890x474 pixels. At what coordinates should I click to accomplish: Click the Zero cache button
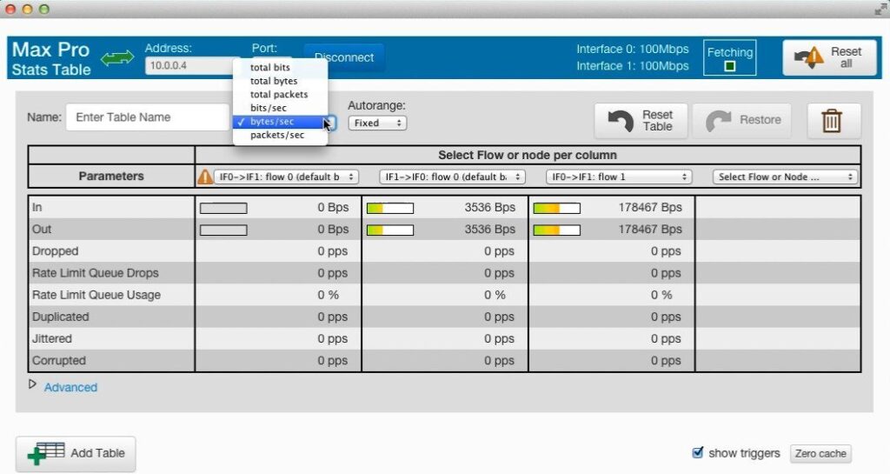tap(820, 454)
